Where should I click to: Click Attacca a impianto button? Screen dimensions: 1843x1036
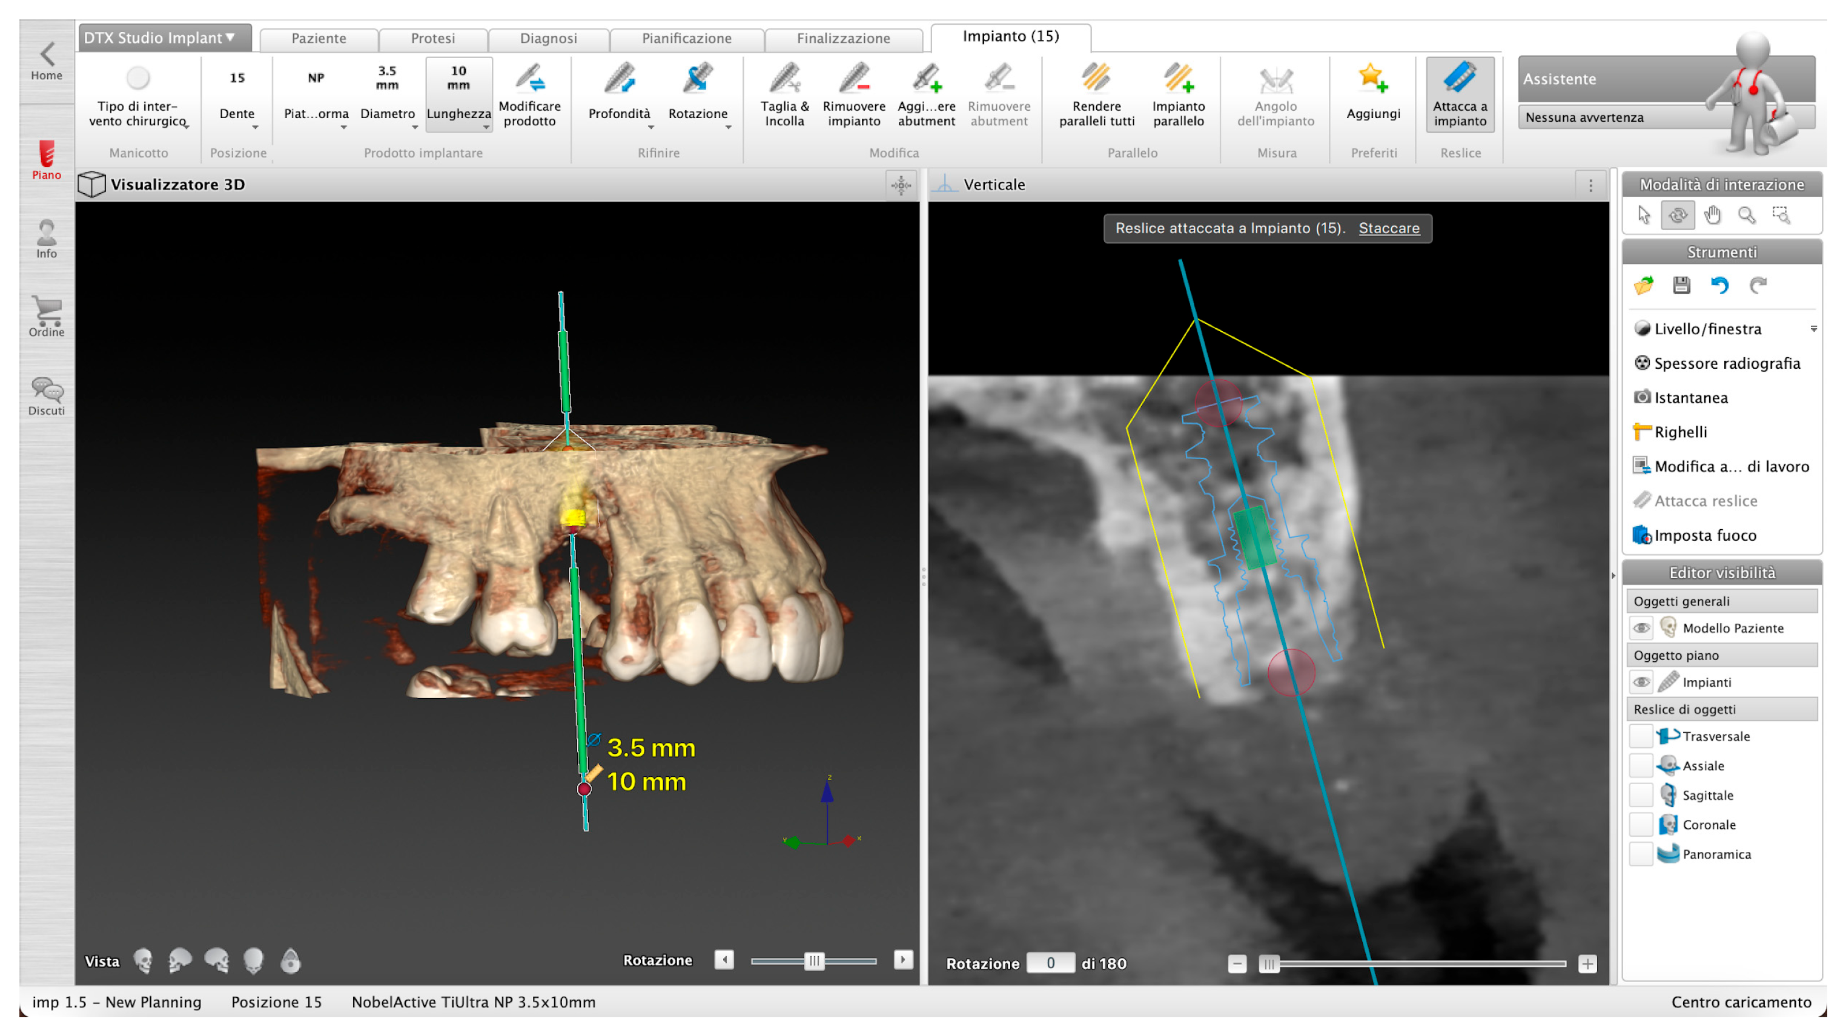coord(1460,94)
